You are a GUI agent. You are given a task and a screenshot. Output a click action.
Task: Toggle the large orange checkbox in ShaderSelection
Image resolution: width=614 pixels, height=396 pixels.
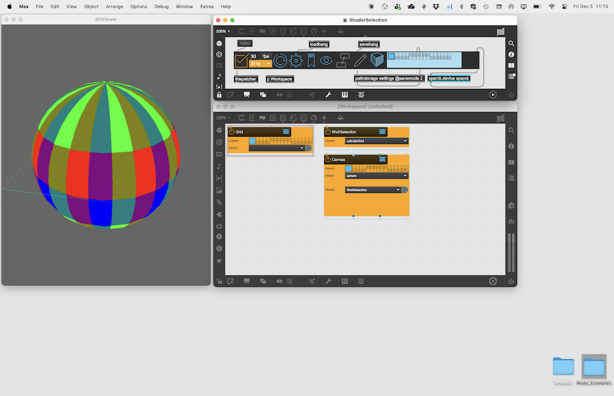click(241, 60)
